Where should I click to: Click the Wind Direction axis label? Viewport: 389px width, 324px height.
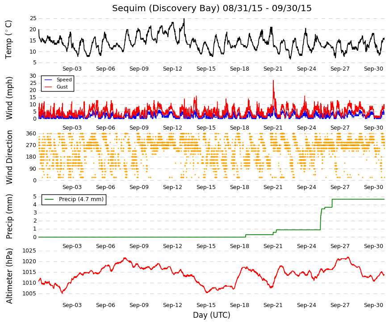pyautogui.click(x=9, y=157)
